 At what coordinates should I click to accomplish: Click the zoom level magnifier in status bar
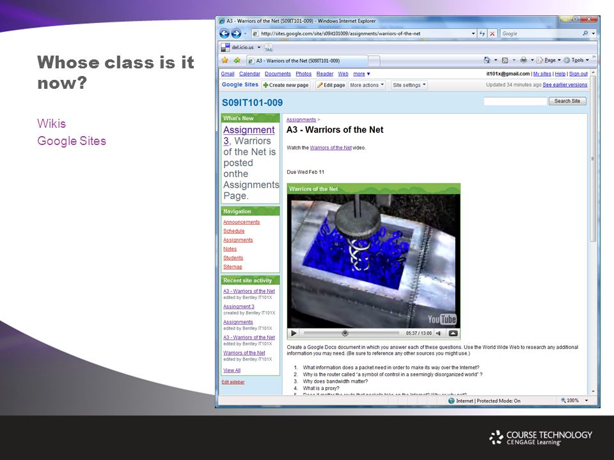tap(563, 400)
